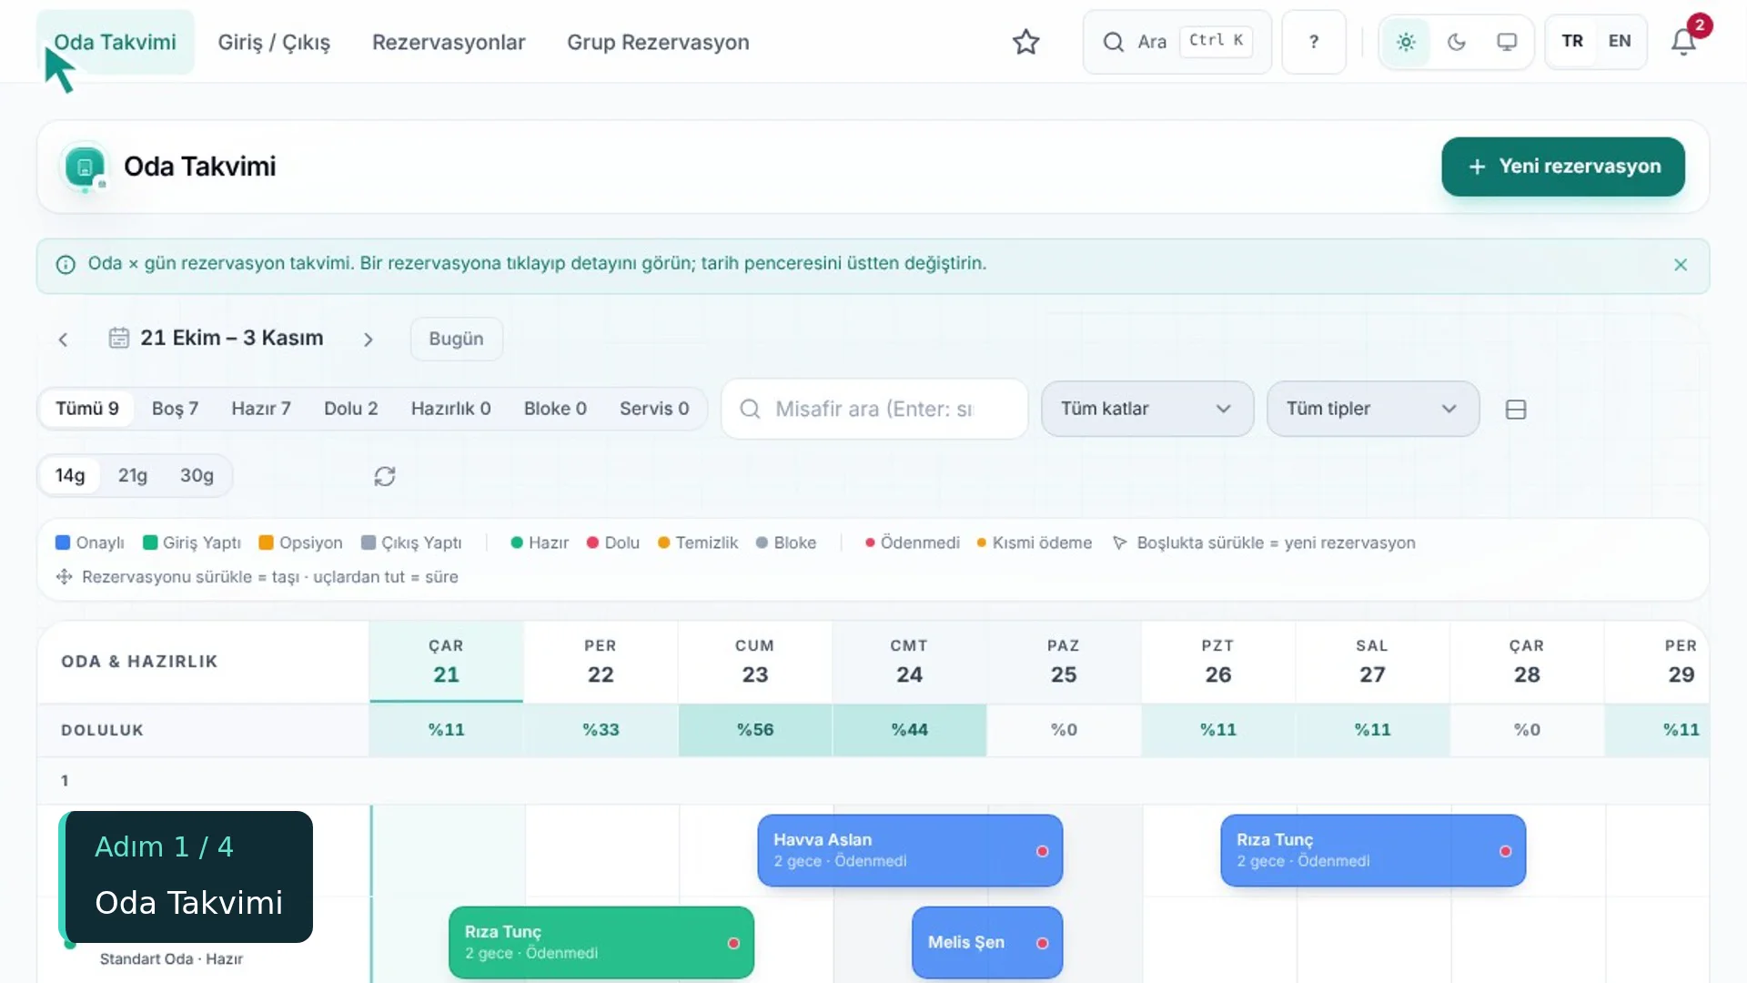Switch to dark theme moon icon
The width and height of the screenshot is (1747, 983).
(1456, 42)
